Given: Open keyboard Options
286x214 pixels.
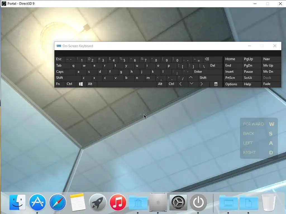Looking at the screenshot, I should click(233, 84).
